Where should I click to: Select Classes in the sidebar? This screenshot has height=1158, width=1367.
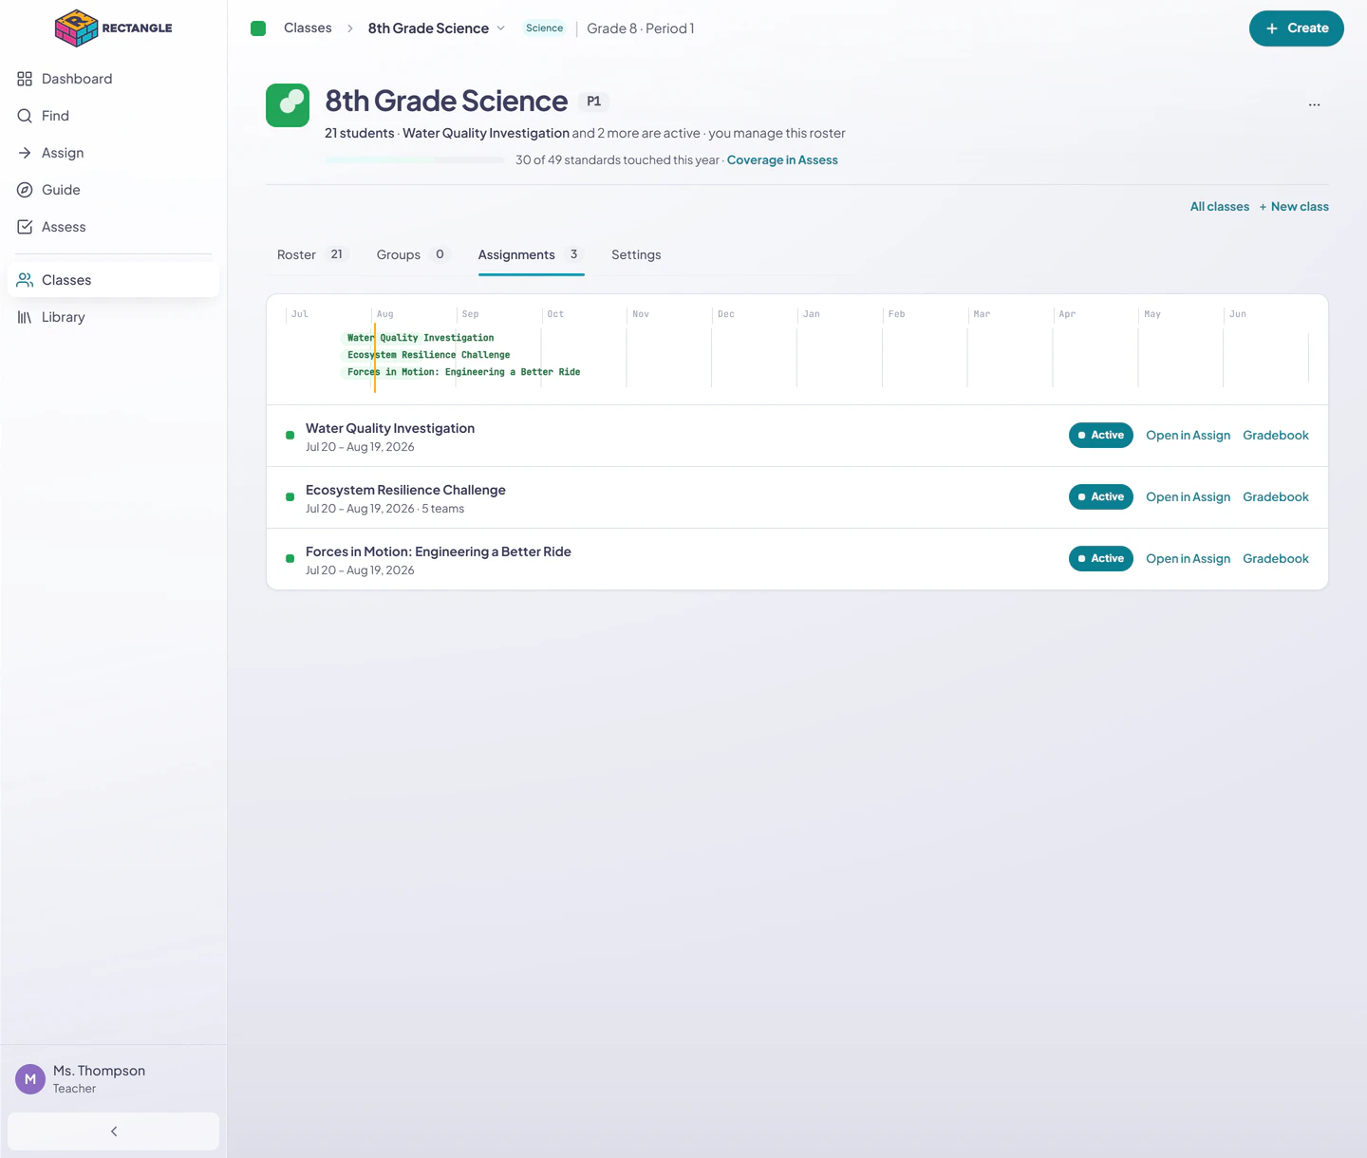point(113,280)
